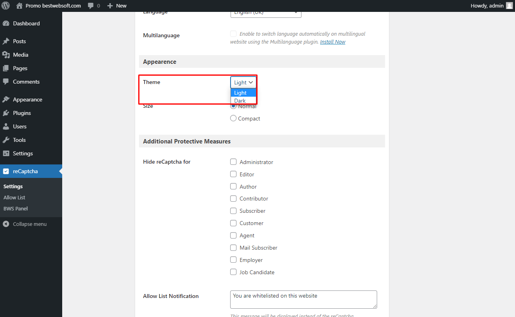Image resolution: width=515 pixels, height=317 pixels.
Task: Open the site home icon
Action: (x=19, y=6)
